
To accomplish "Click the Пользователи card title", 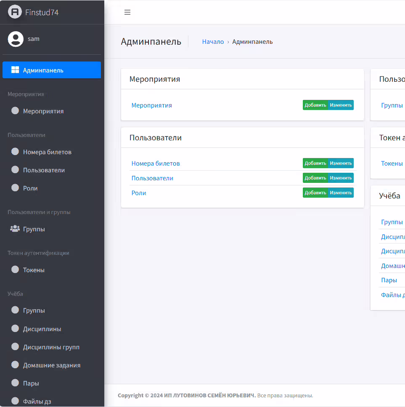I will (x=156, y=138).
